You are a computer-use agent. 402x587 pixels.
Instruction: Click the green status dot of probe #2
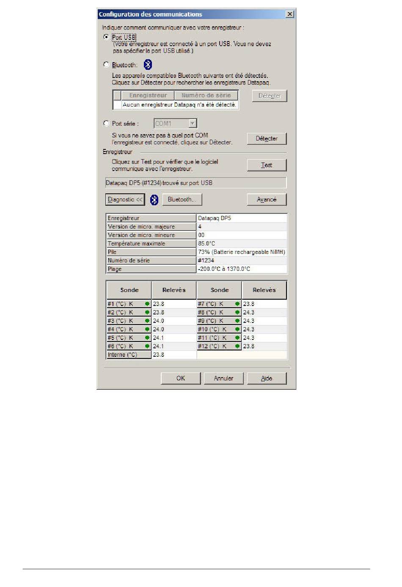(x=147, y=312)
